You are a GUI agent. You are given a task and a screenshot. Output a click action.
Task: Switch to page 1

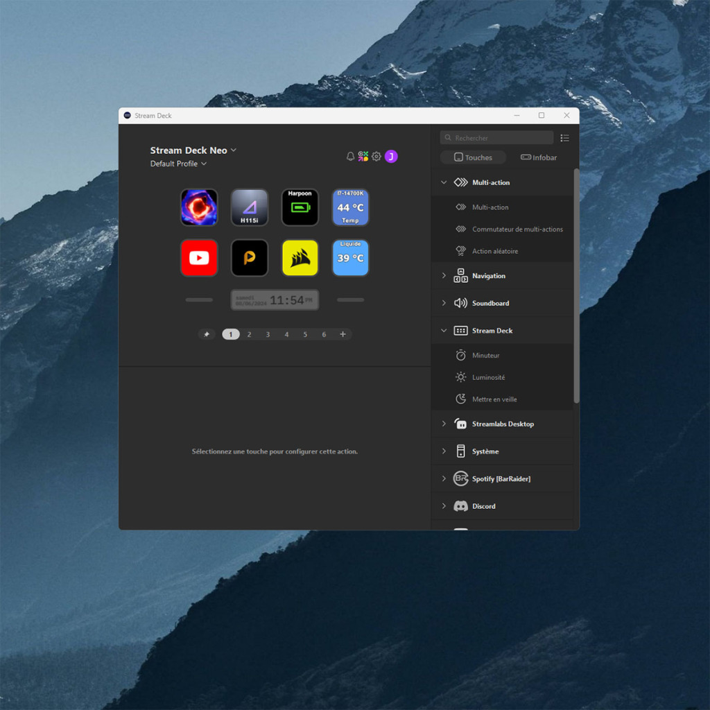click(231, 334)
